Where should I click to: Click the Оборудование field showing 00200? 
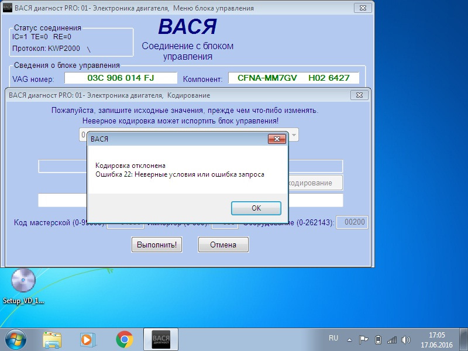click(352, 222)
